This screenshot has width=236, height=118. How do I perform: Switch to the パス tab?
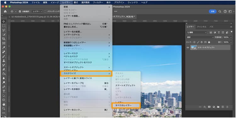211,27
